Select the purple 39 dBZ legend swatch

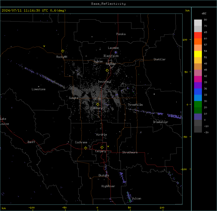pos(198,85)
